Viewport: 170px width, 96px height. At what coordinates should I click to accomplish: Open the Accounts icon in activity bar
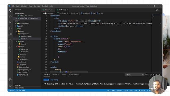(x=10, y=80)
